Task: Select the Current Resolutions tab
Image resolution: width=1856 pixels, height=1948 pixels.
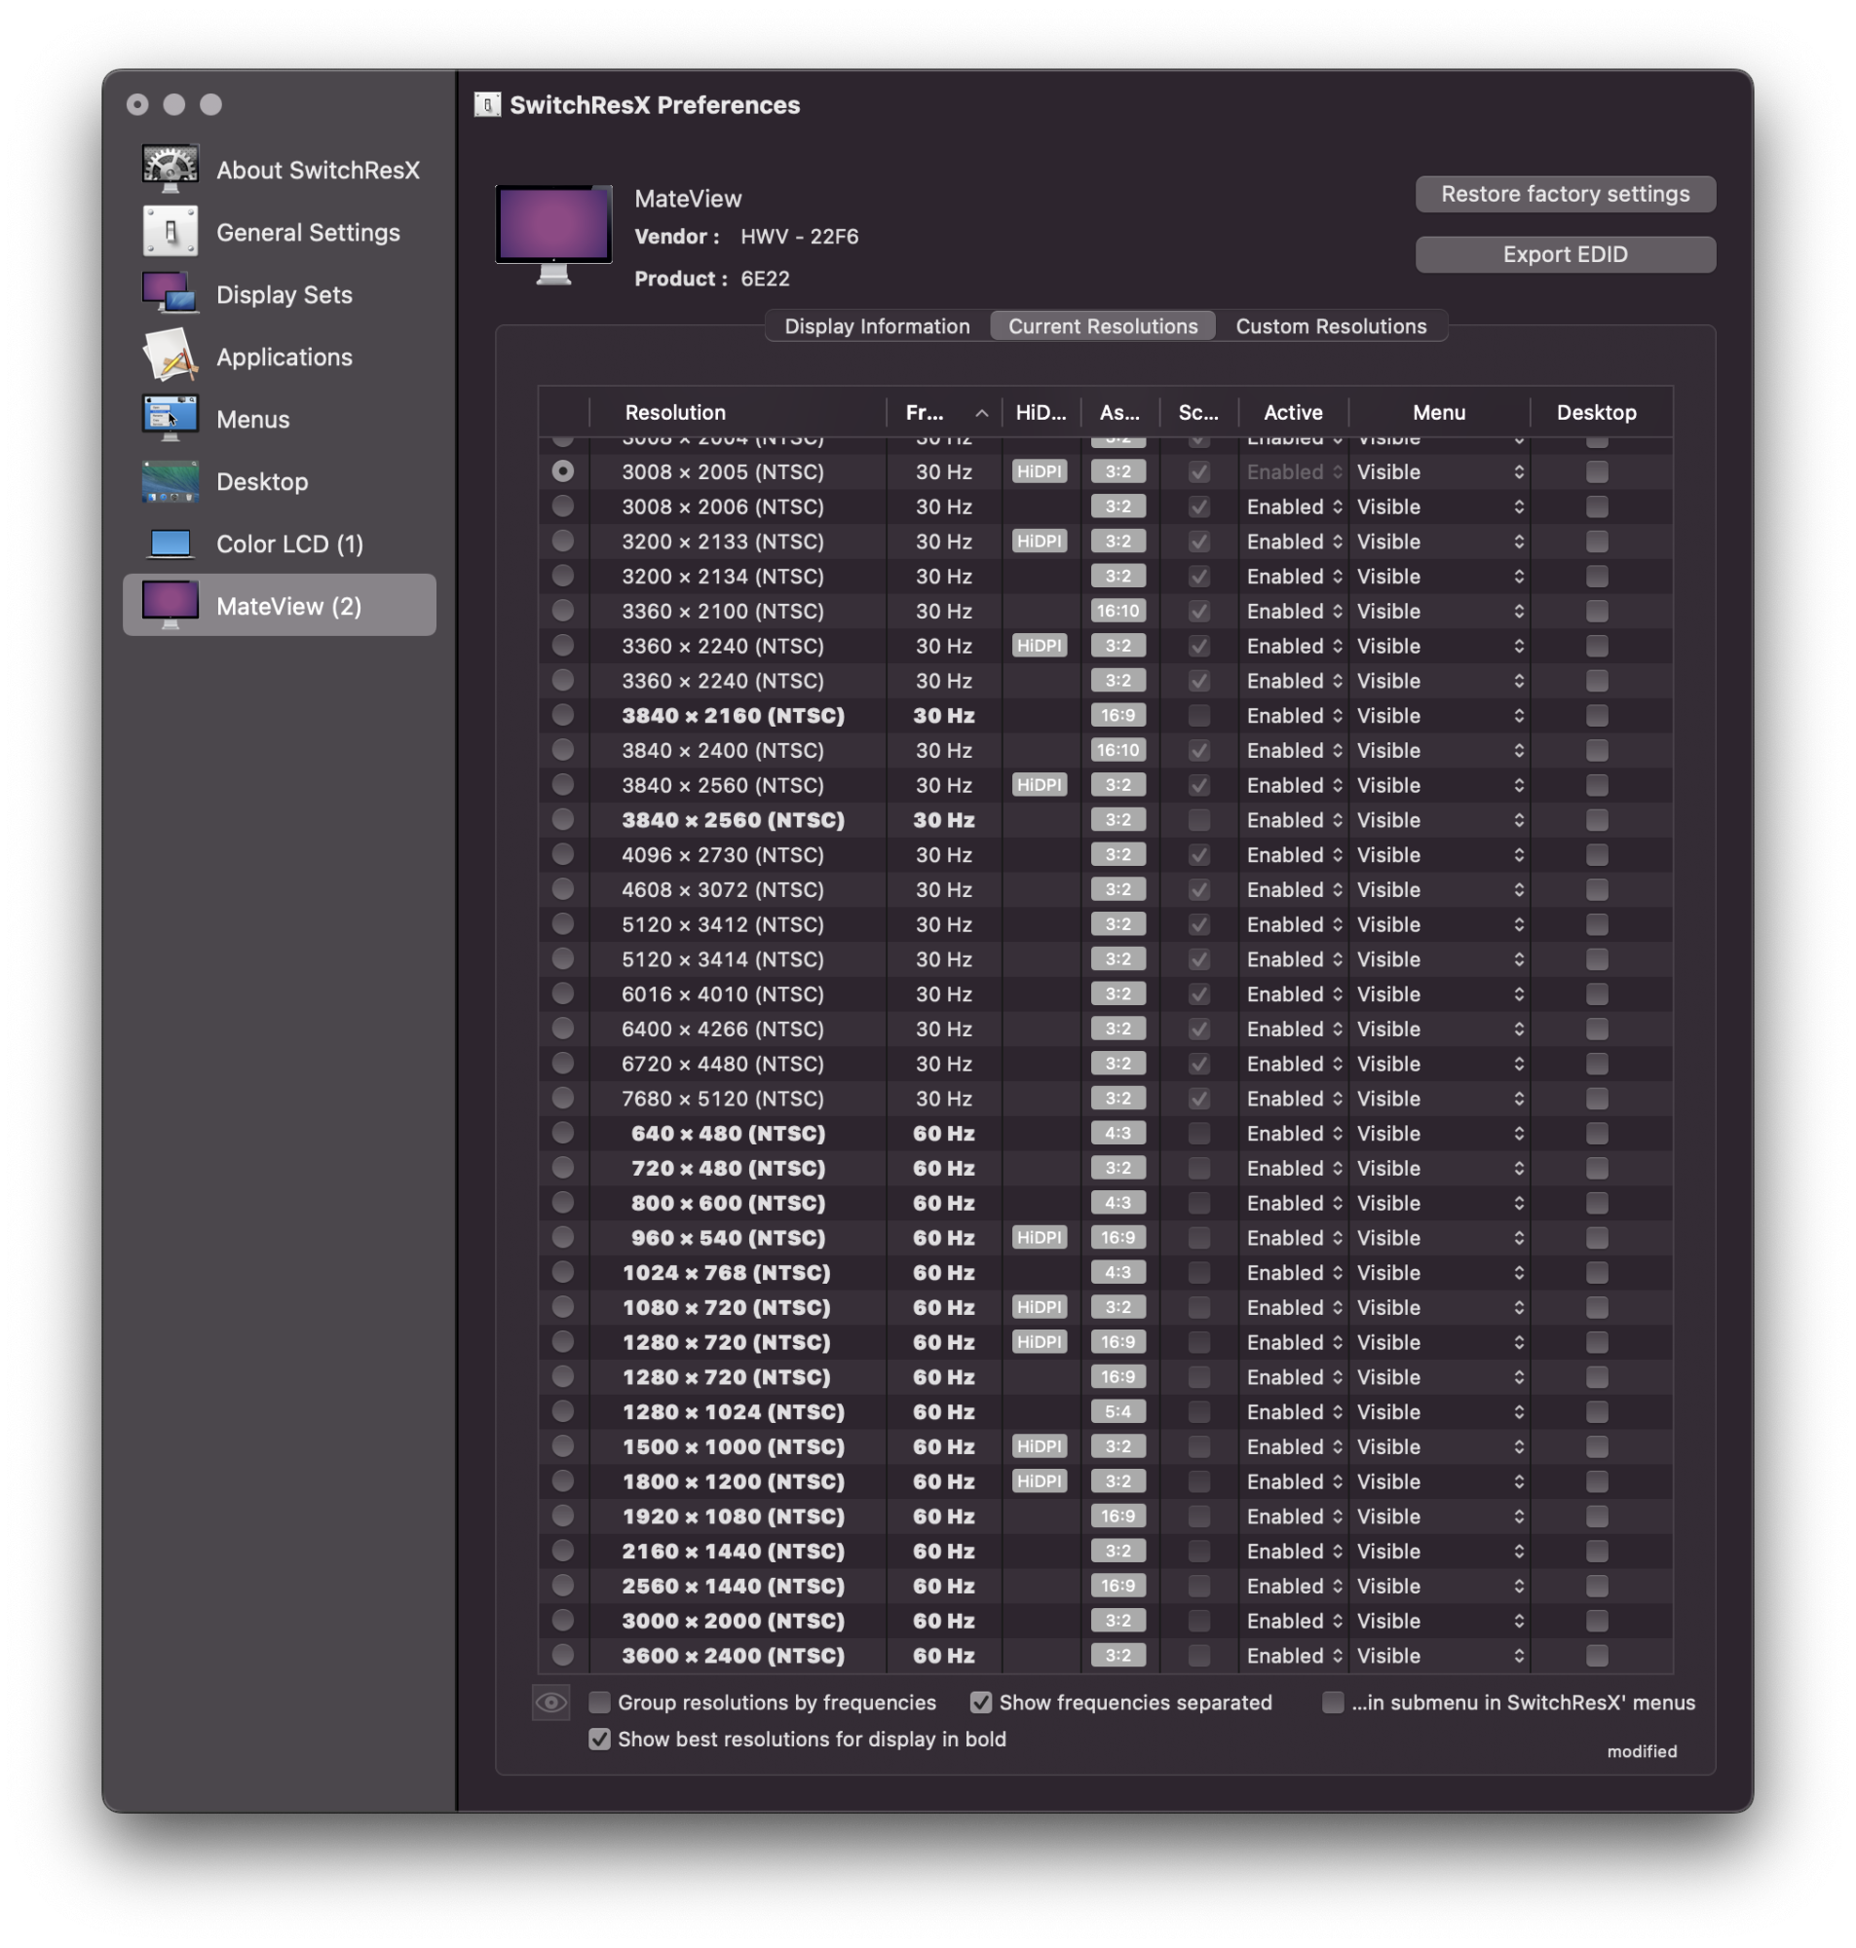Action: [x=1102, y=326]
